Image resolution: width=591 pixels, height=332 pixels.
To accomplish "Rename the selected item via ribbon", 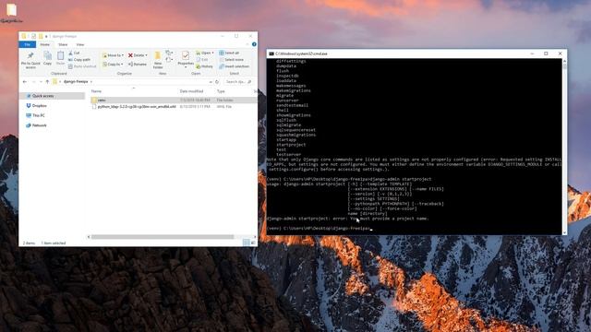I will pyautogui.click(x=138, y=65).
